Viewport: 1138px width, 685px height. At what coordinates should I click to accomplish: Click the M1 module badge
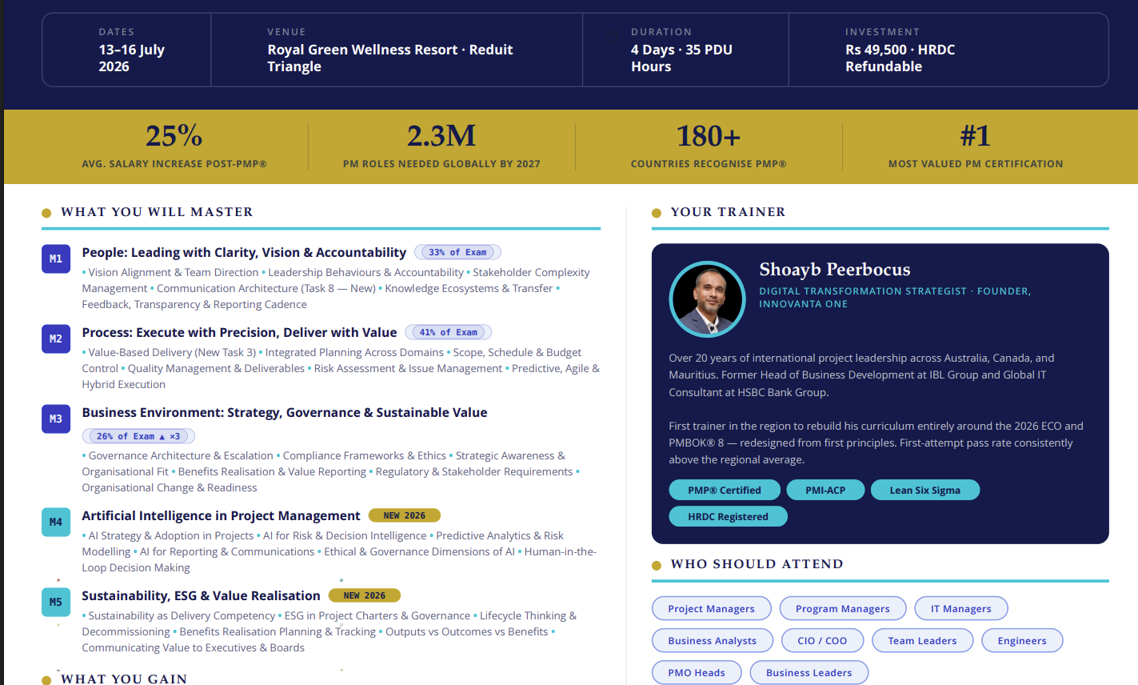tap(56, 258)
